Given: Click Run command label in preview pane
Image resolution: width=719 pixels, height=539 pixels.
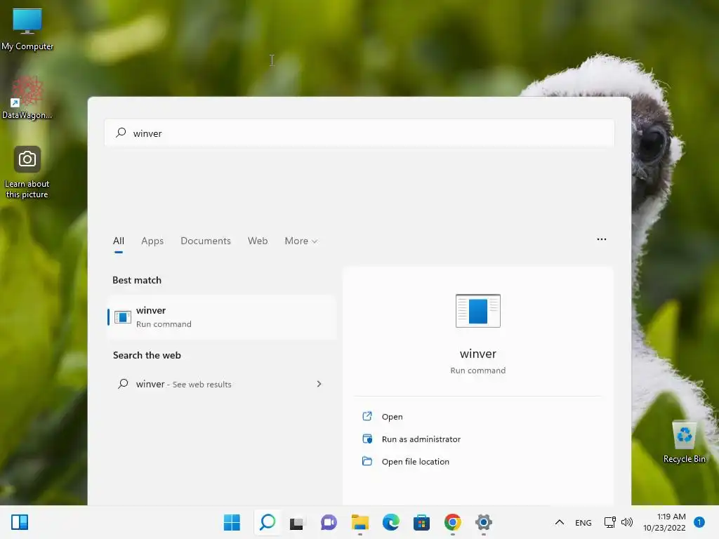Looking at the screenshot, I should point(477,371).
